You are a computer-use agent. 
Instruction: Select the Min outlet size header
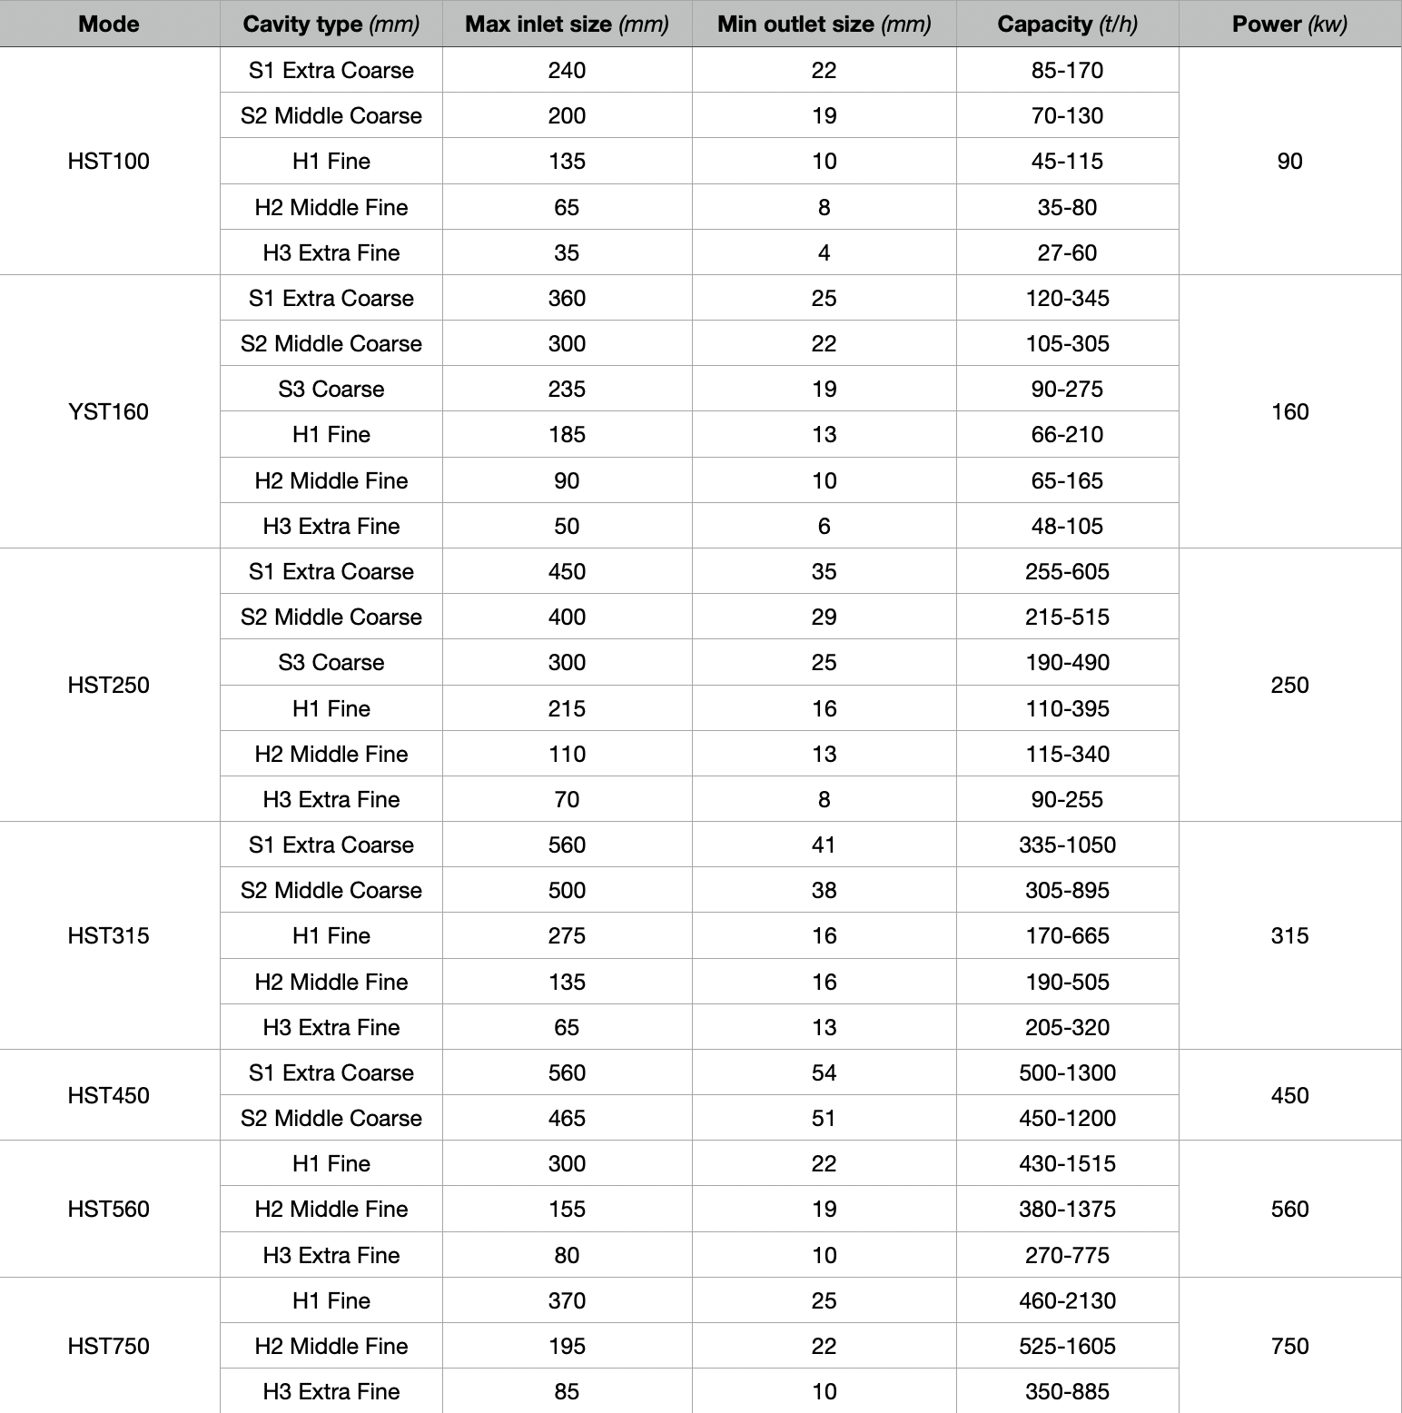[x=824, y=24]
